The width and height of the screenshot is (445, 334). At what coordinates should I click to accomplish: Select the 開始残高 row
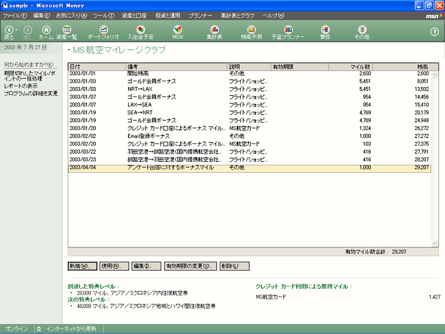click(250, 74)
